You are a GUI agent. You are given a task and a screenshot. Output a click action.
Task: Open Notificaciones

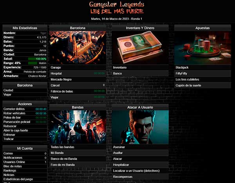25,158
